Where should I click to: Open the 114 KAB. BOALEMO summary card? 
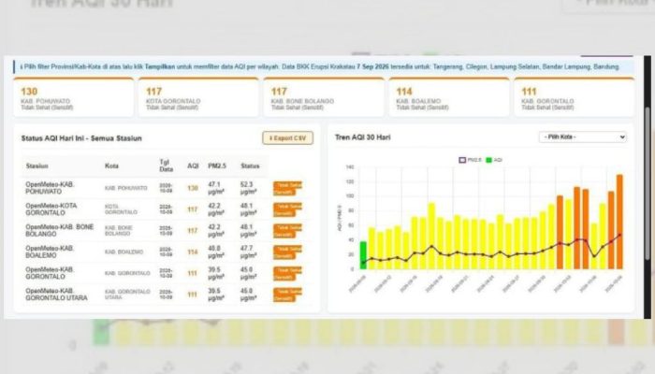(x=449, y=97)
